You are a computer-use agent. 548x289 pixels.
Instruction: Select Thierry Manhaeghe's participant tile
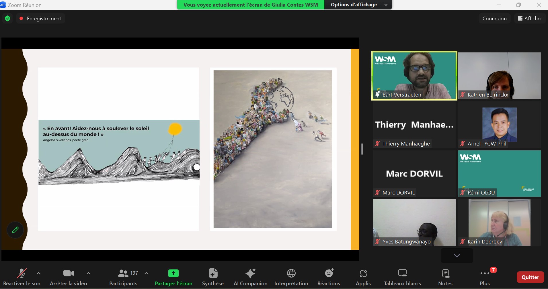(414, 125)
